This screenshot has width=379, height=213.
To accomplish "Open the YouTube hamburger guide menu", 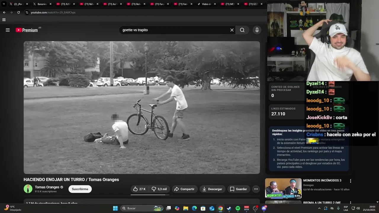I will tap(8, 30).
